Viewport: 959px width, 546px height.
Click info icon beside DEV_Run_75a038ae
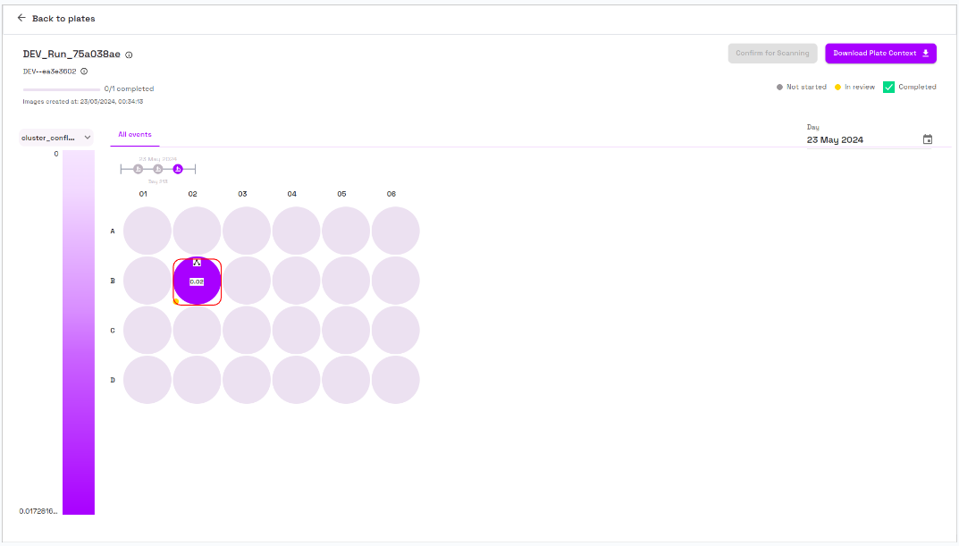pyautogui.click(x=129, y=55)
